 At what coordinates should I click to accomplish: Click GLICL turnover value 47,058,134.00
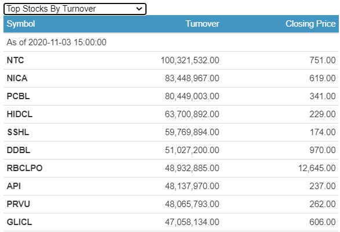click(x=192, y=222)
